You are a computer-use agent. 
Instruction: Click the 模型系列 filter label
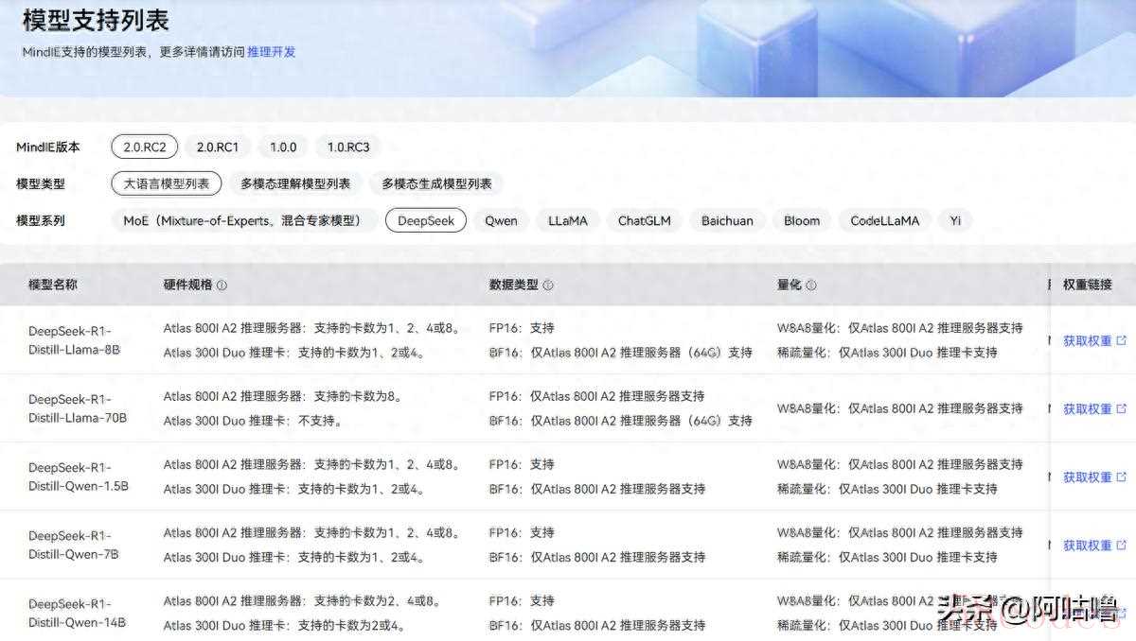[x=41, y=220]
